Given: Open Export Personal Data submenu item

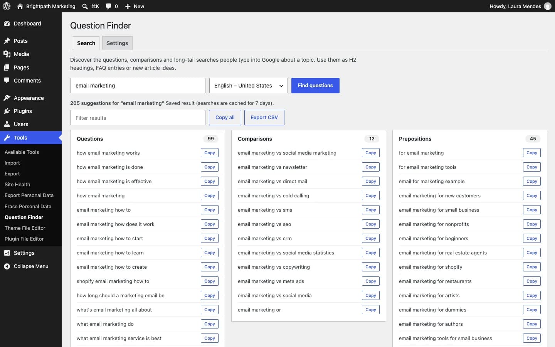Looking at the screenshot, I should [29, 195].
